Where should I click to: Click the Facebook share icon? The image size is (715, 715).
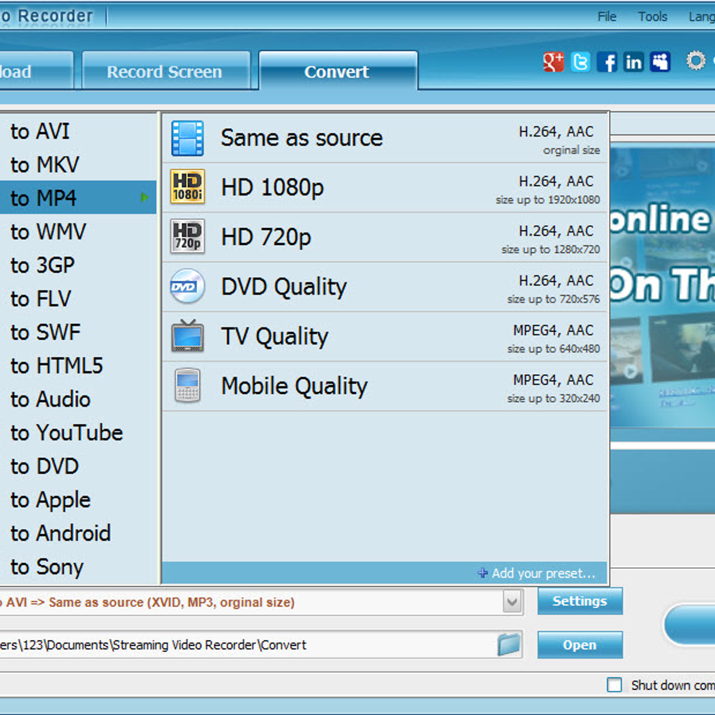click(607, 62)
